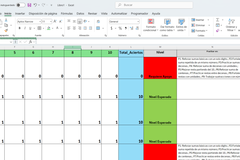Open the Vista ribbon tab
Viewport: 240px width, 160px height.
click(x=104, y=13)
